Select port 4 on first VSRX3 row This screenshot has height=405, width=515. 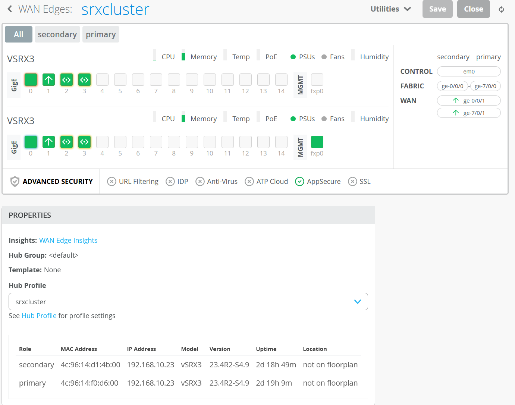pos(102,79)
